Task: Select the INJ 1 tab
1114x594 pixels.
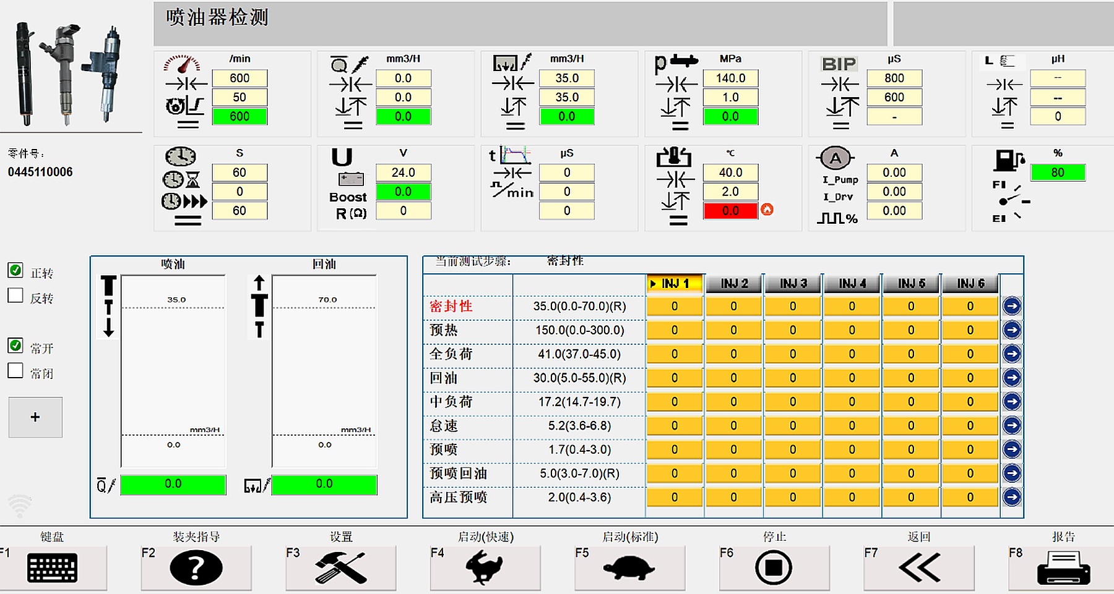Action: [x=675, y=283]
